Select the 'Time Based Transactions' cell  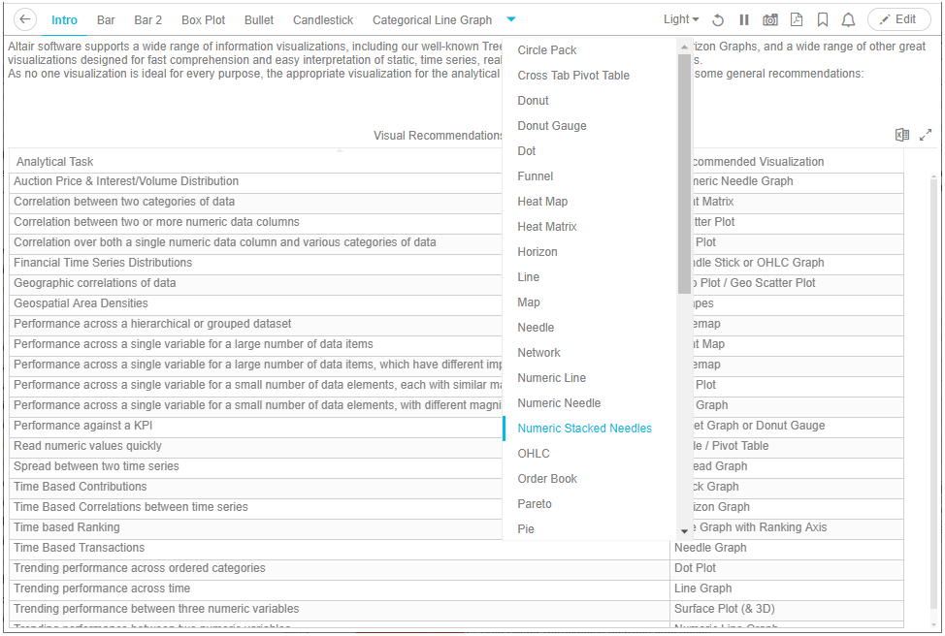pos(340,548)
